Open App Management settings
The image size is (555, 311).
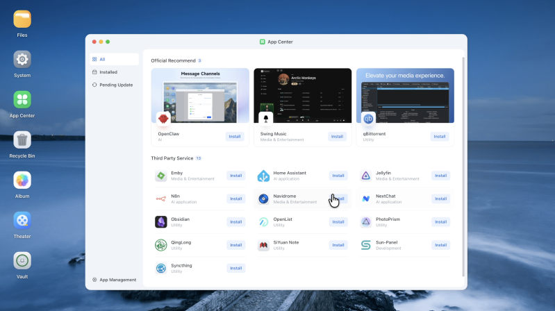(x=114, y=280)
